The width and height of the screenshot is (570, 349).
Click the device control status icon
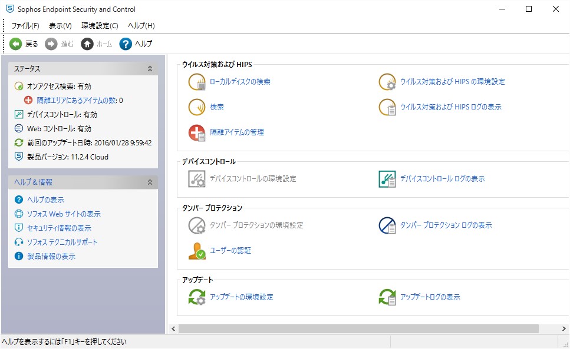coord(19,114)
